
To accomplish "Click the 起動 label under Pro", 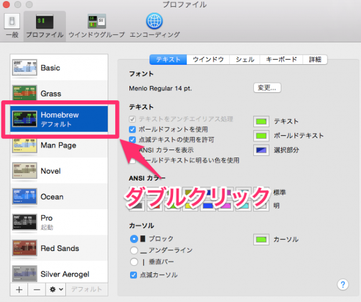I will (x=47, y=227).
